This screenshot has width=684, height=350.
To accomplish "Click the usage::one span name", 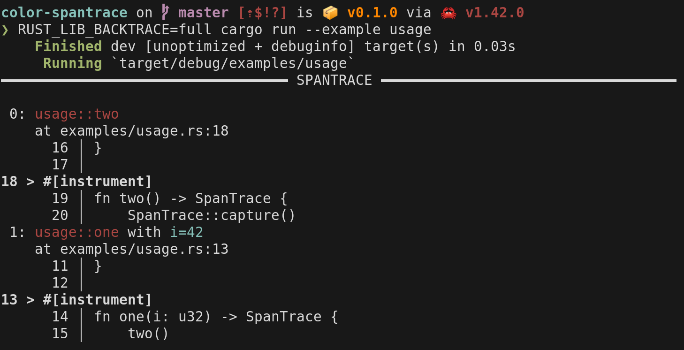I will 77,232.
